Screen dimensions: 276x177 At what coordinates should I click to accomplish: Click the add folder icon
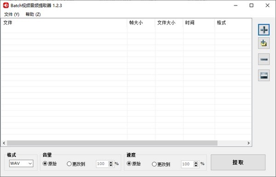tap(264, 43)
